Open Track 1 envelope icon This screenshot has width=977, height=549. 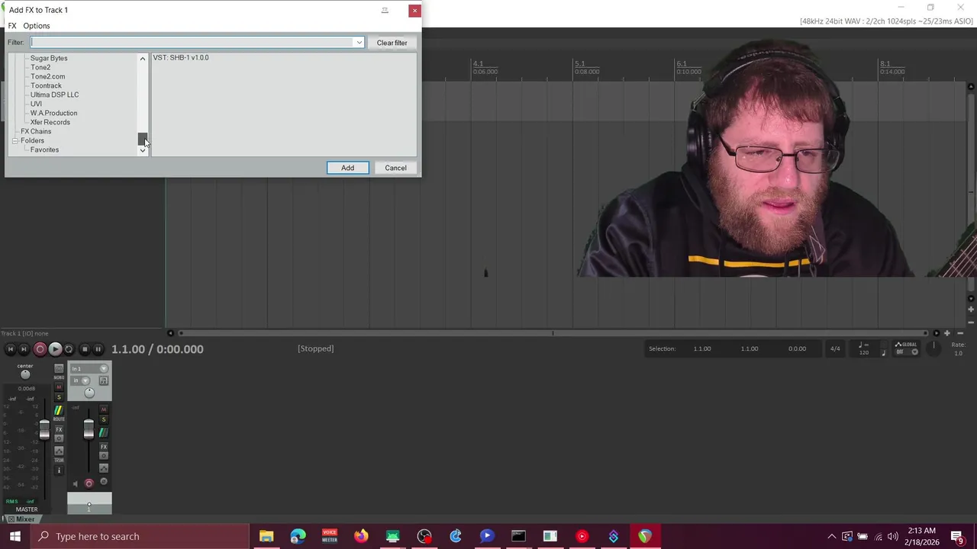coord(104,468)
